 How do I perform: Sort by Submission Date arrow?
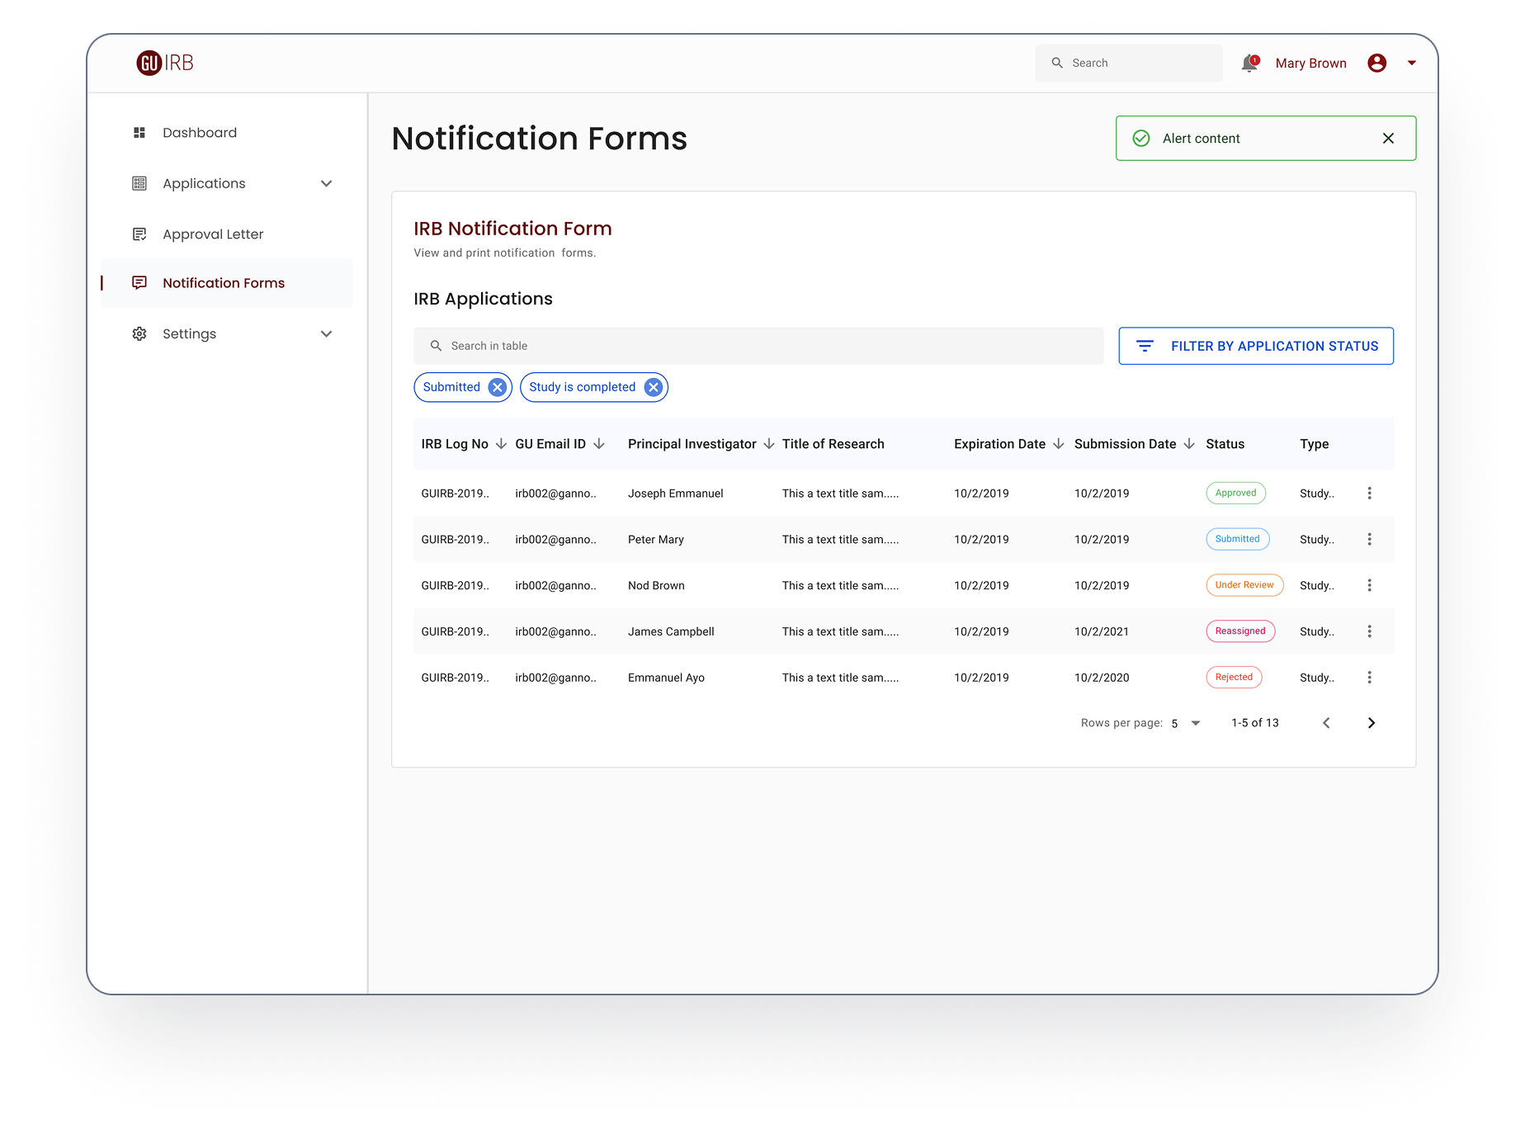tap(1189, 444)
